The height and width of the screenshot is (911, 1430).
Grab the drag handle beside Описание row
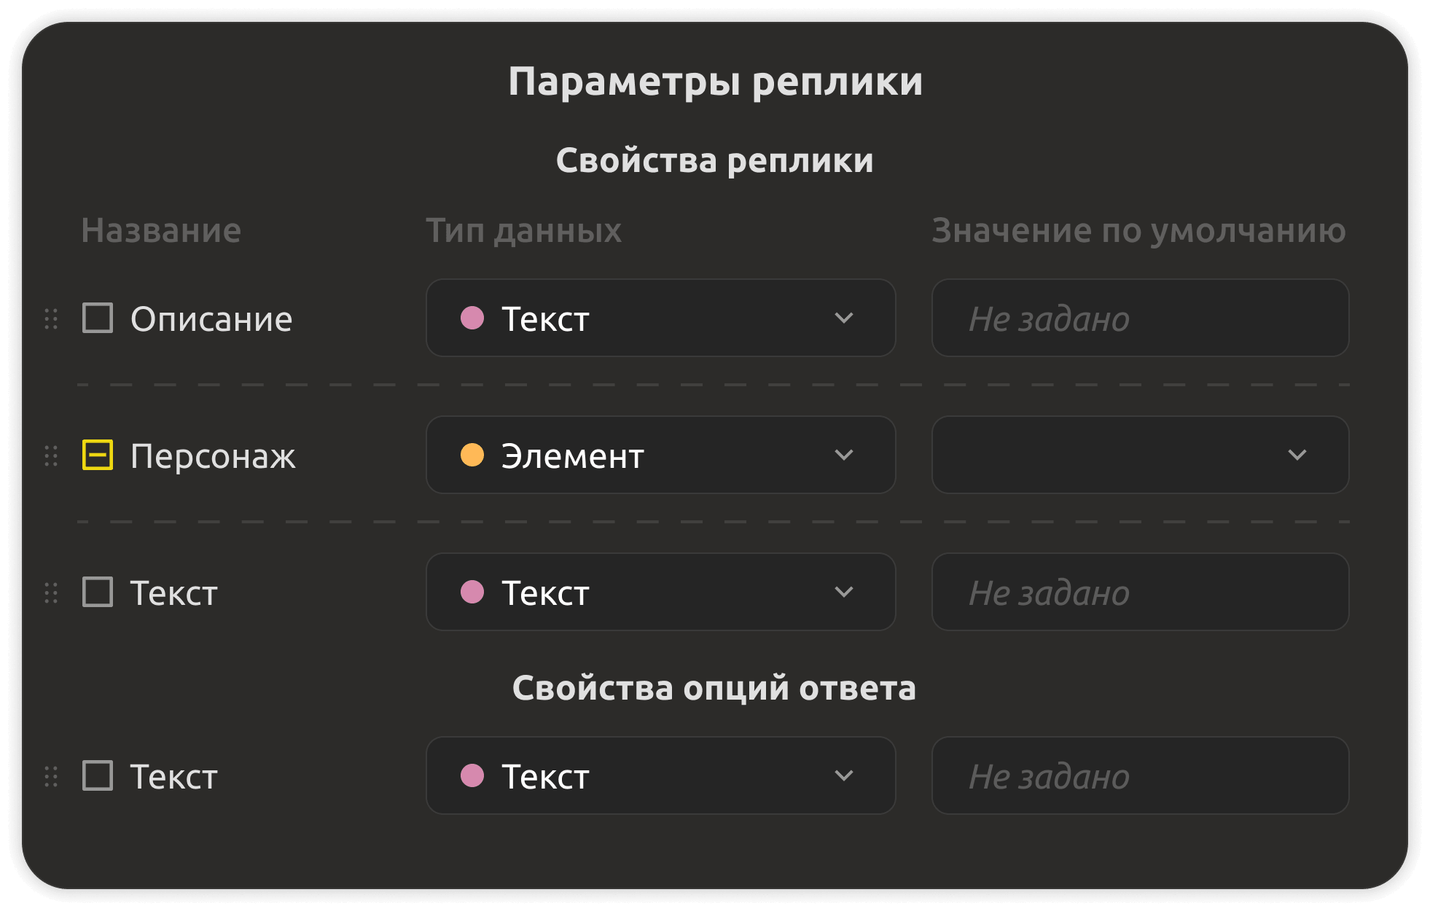[x=51, y=318]
